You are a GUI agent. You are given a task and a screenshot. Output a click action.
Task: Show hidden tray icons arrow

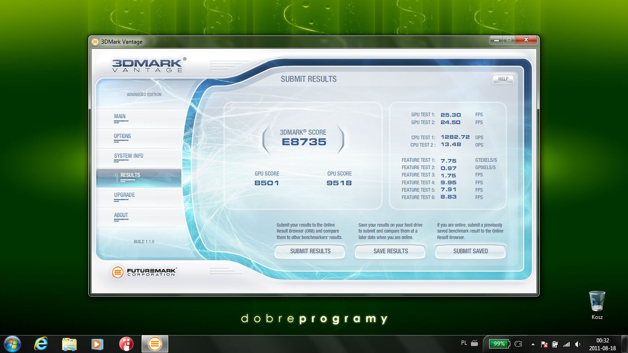(x=533, y=344)
